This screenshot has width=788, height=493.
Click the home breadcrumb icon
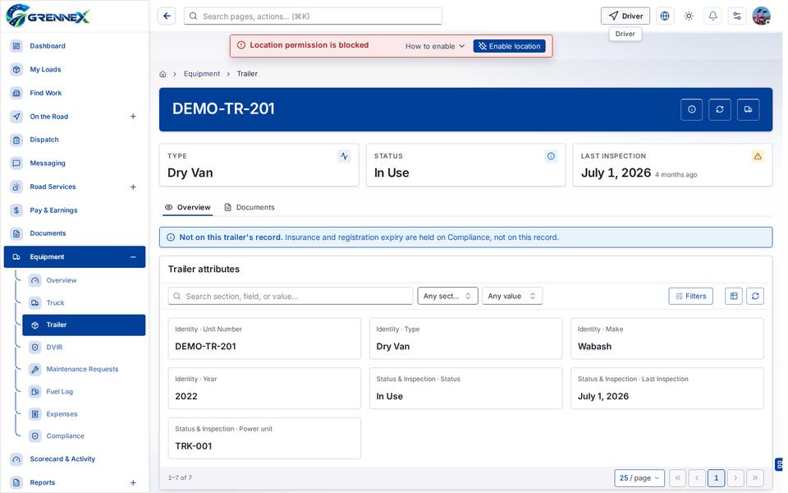pos(163,74)
